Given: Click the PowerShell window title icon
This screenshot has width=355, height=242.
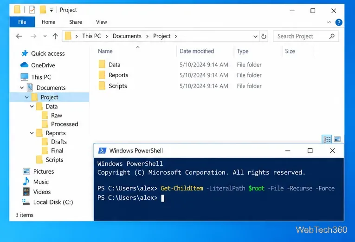Looking at the screenshot, I should point(102,150).
